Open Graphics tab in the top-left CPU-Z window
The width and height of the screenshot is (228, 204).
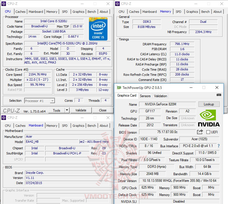78,12
